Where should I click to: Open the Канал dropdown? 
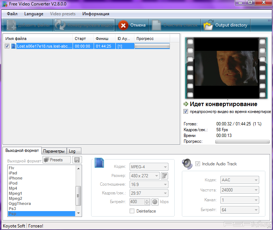[x=240, y=200]
